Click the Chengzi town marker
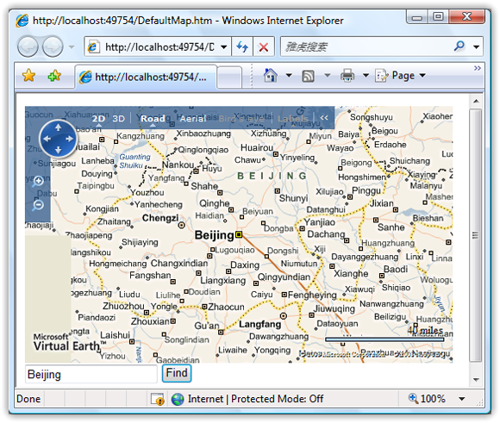Screen dimensions: 500x423 point(181,226)
